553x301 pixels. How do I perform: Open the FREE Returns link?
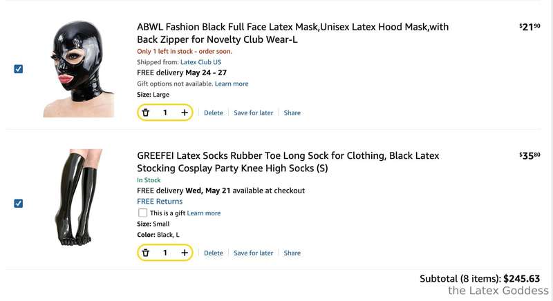(x=160, y=202)
